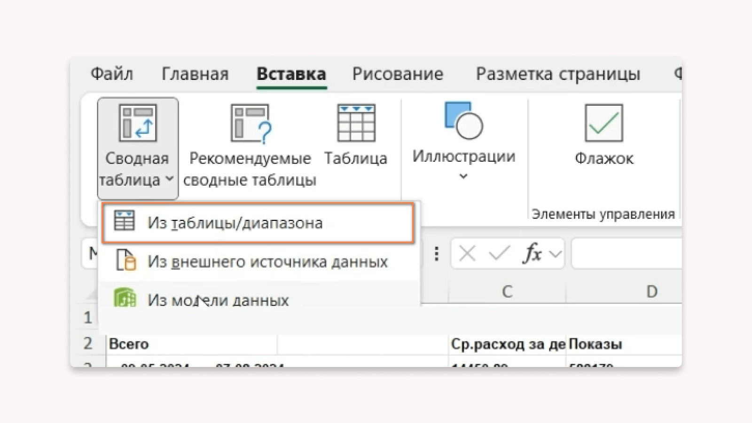
Task: Expand the Сводная таблица dropdown arrow
Action: tap(170, 179)
